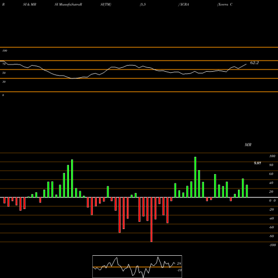Select the MR panel title label
This screenshot has height=278, width=278.
[248, 145]
